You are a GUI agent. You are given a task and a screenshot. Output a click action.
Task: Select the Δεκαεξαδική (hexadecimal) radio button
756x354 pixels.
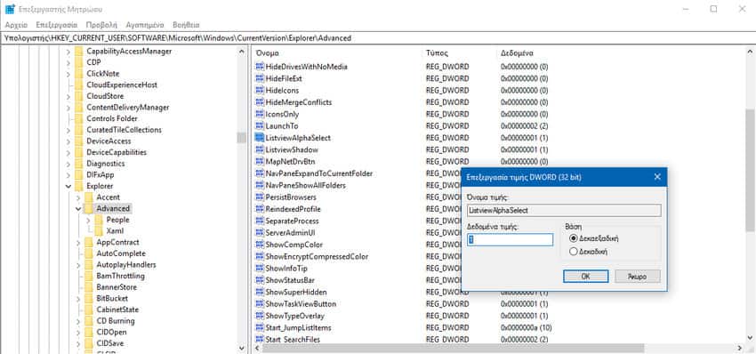coord(574,238)
